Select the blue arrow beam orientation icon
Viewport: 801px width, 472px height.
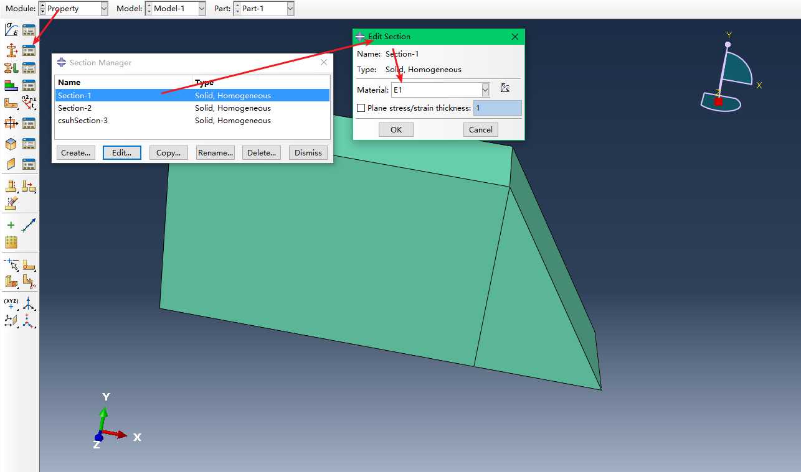click(29, 225)
